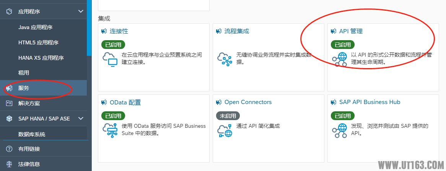Click the 流程集成 cloud workflow icon
Screen dimensions: 446x171
coord(225,59)
